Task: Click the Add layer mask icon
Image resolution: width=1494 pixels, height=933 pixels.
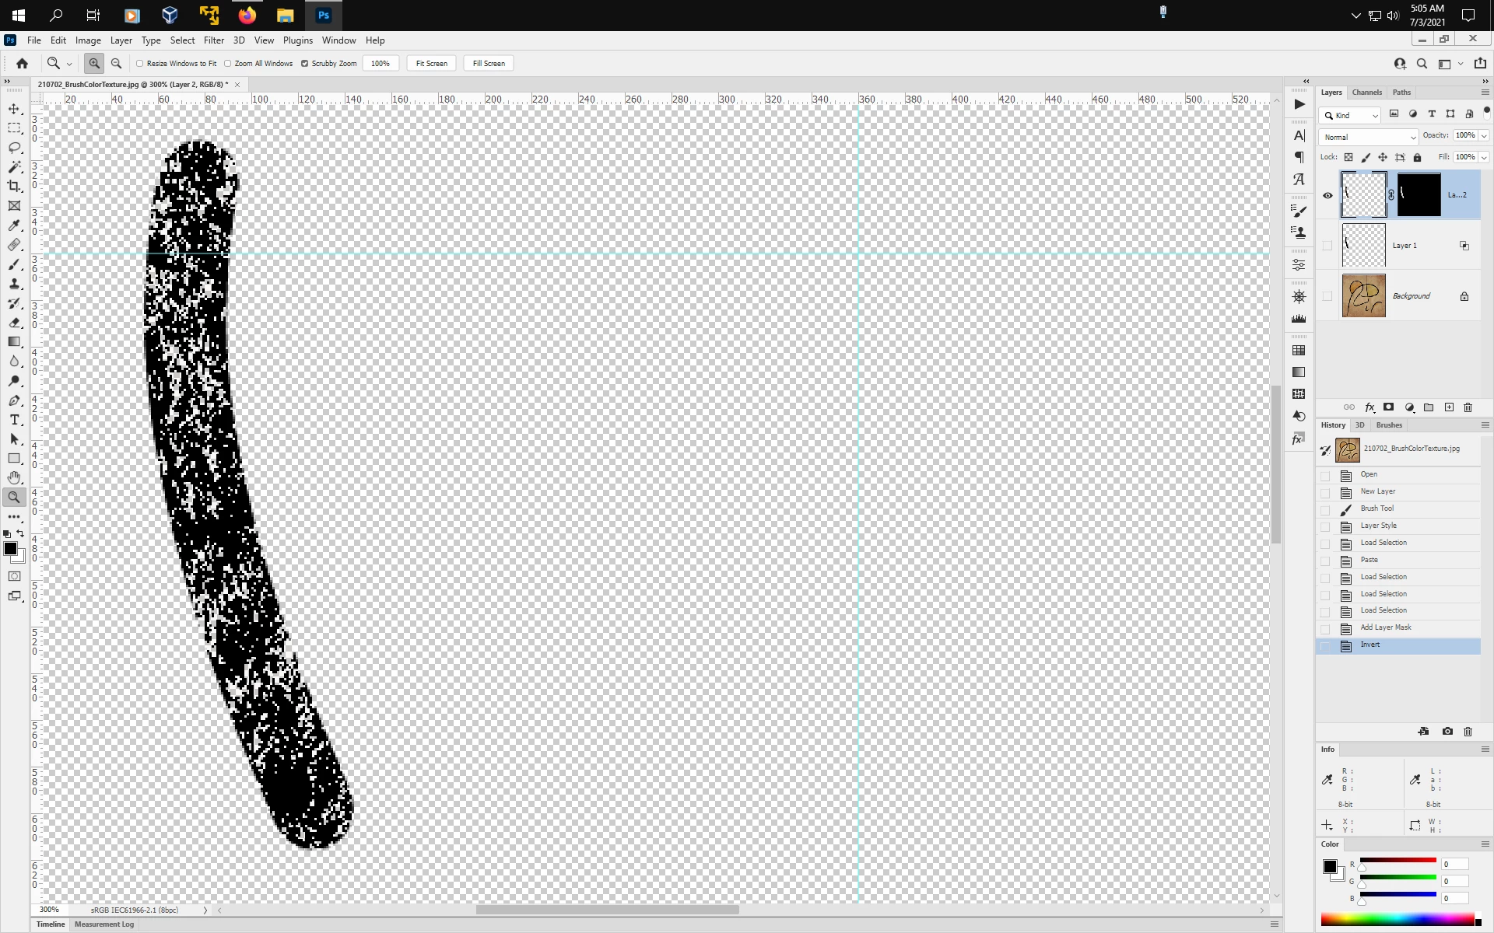Action: (x=1388, y=407)
